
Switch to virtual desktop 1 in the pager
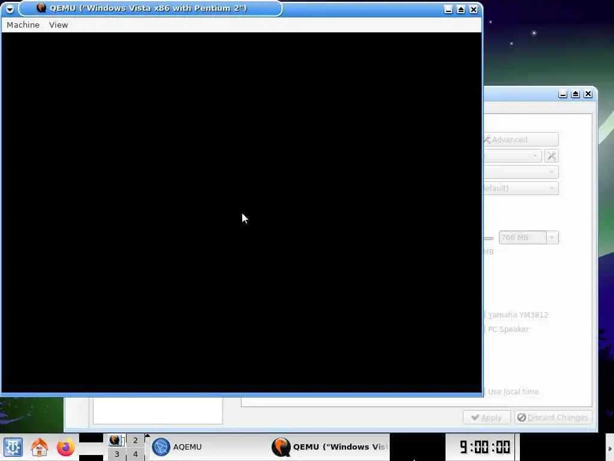117,440
